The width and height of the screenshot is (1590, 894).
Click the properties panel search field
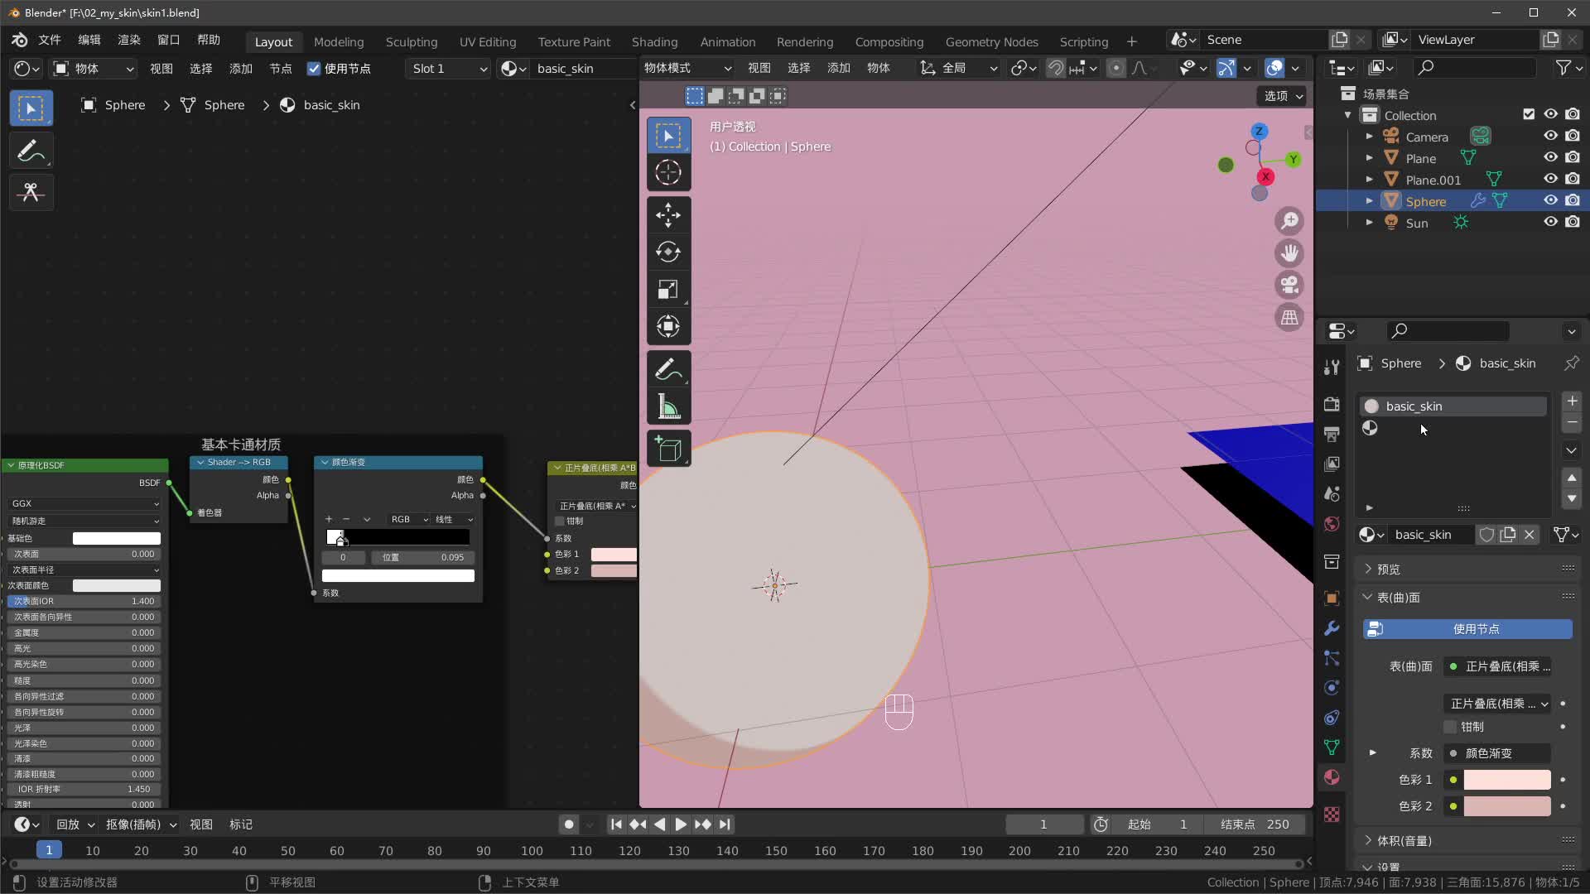point(1449,331)
